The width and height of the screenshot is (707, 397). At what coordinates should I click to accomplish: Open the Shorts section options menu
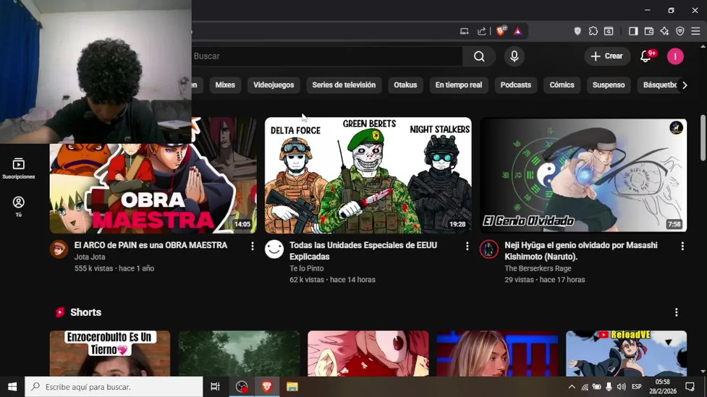click(x=676, y=312)
